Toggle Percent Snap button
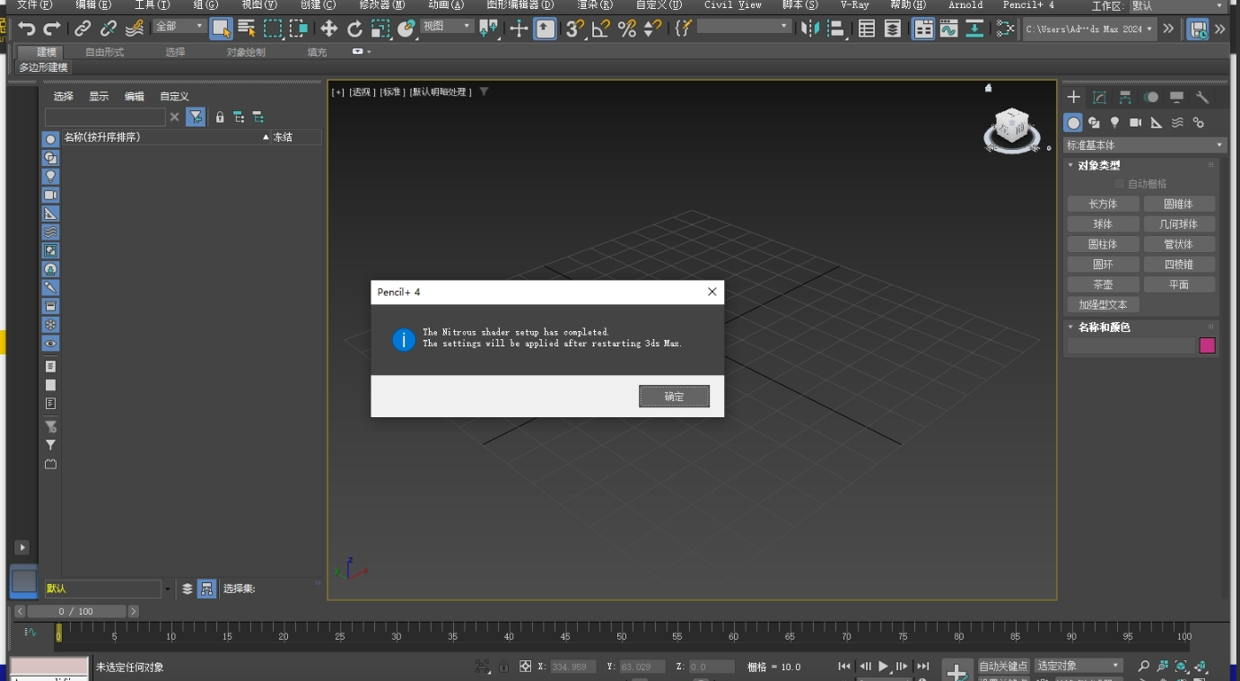The width and height of the screenshot is (1240, 681). click(627, 29)
